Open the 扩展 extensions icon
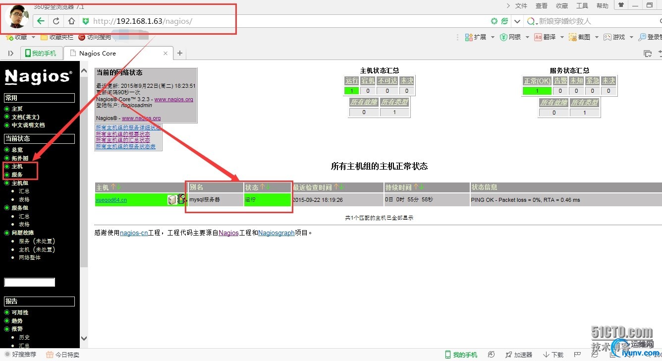This screenshot has width=662, height=361. 469,37
